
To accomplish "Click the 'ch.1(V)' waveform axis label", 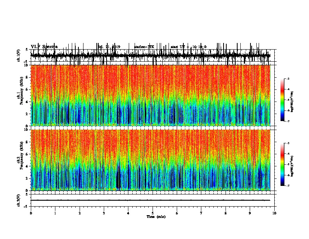I will [x=19, y=55].
